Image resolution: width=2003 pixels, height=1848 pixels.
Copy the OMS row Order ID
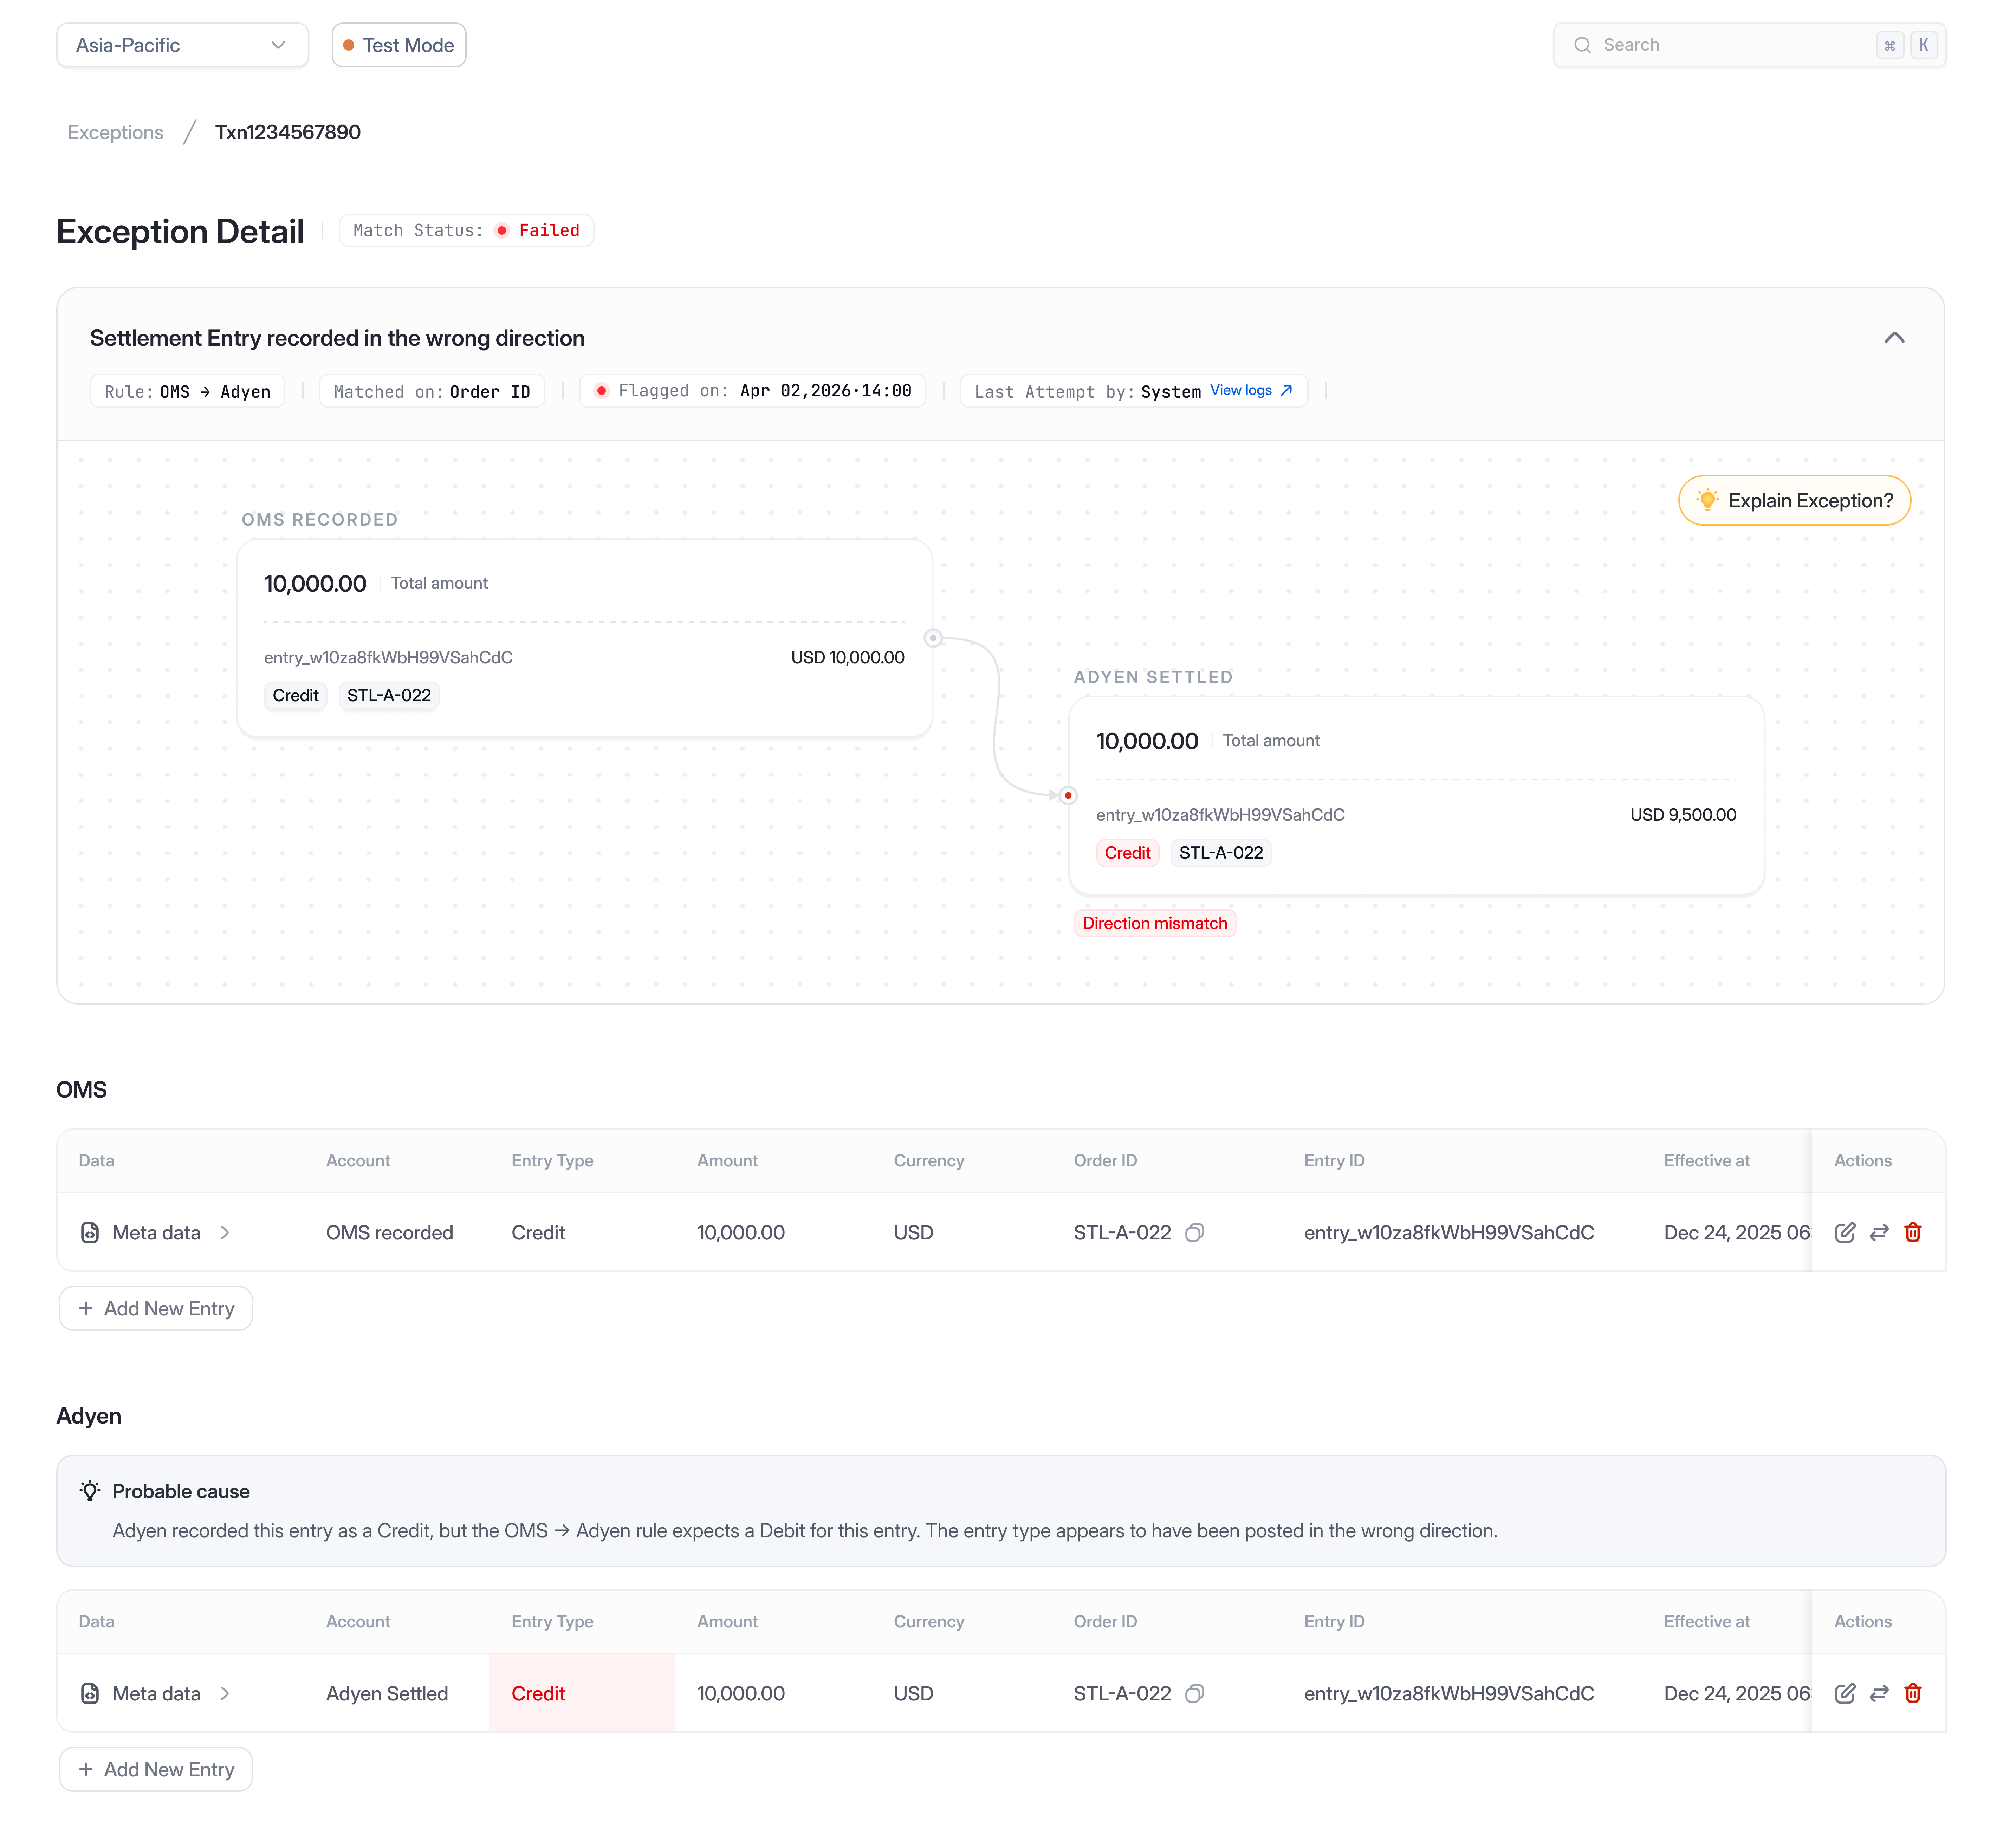(x=1194, y=1233)
